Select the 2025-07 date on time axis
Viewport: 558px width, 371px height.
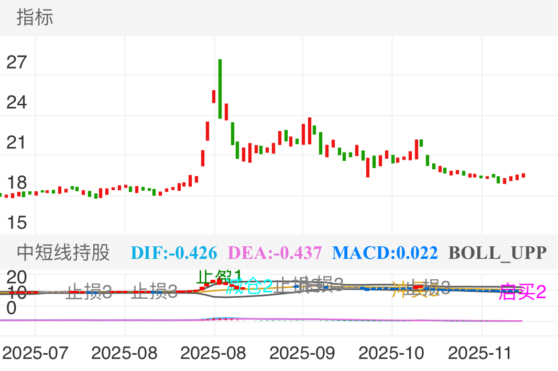[35, 353]
